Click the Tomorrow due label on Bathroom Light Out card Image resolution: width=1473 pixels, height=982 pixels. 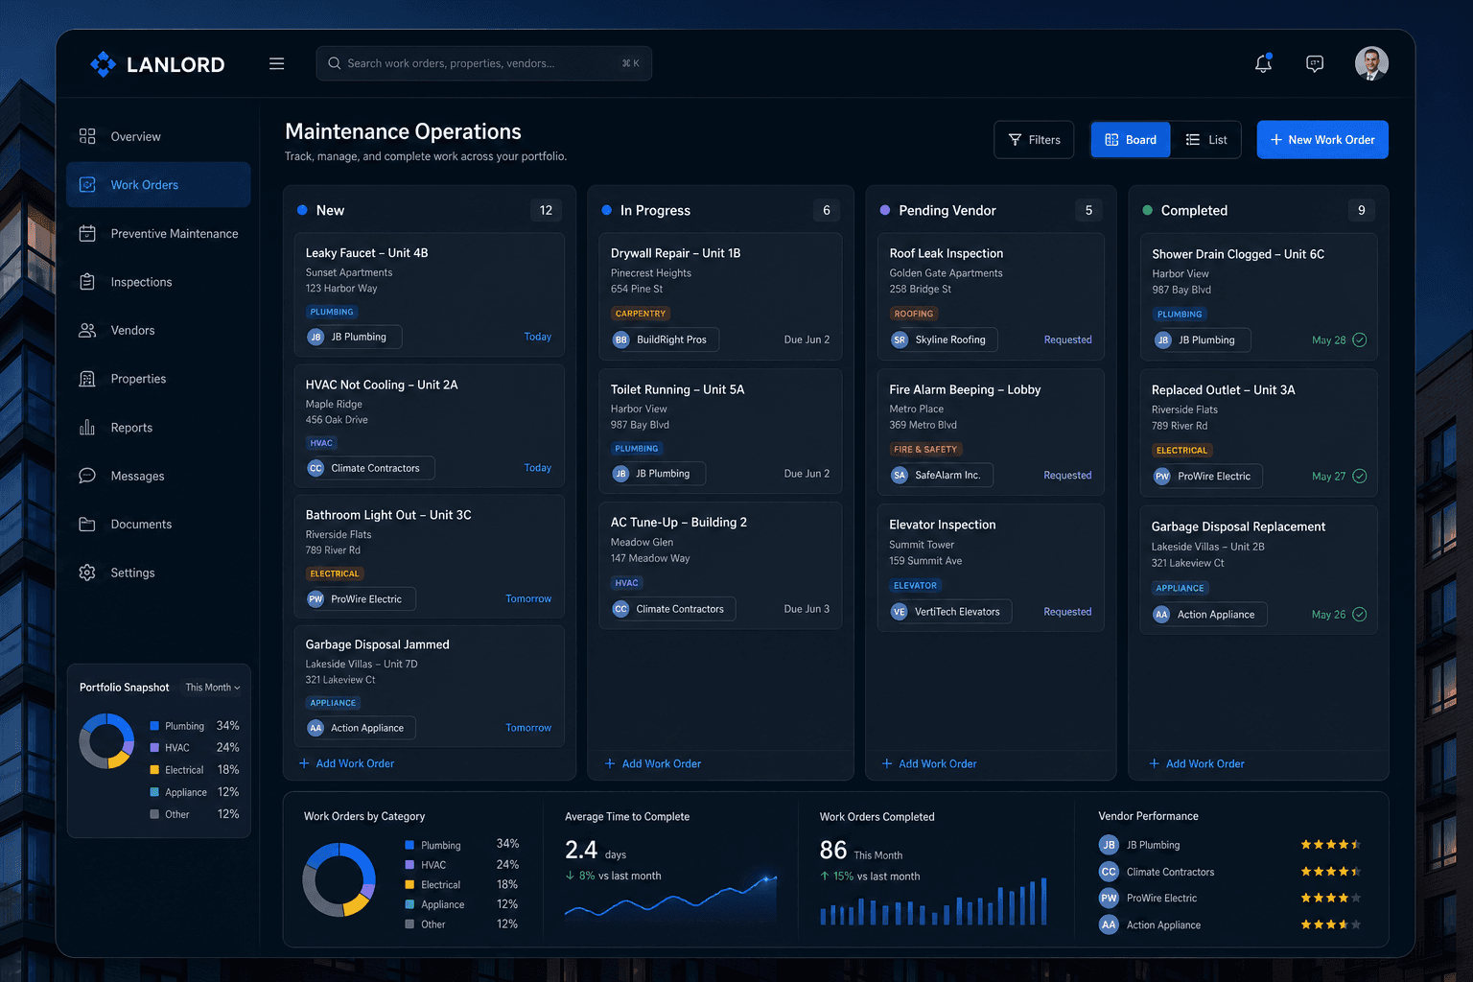coord(528,598)
